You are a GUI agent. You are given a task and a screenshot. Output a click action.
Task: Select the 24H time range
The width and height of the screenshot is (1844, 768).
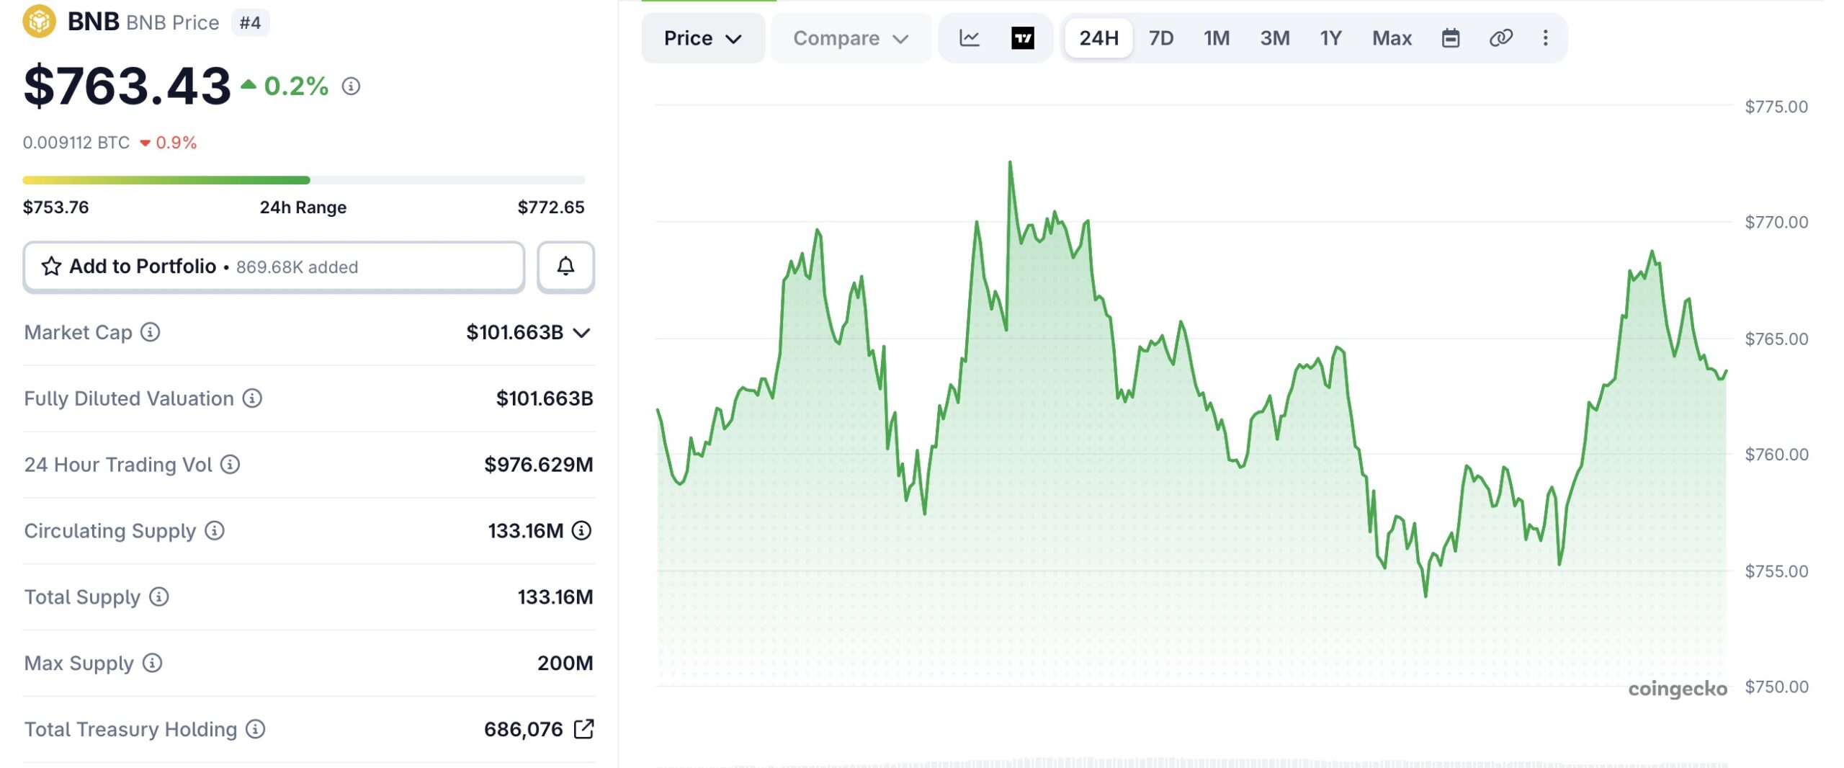(1098, 38)
